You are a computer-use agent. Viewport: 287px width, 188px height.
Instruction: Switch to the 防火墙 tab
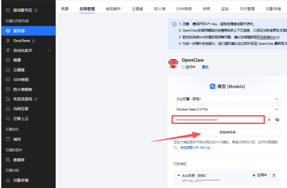pos(160,9)
